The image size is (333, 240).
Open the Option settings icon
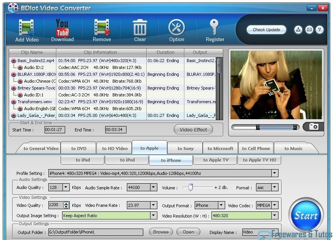point(176,30)
